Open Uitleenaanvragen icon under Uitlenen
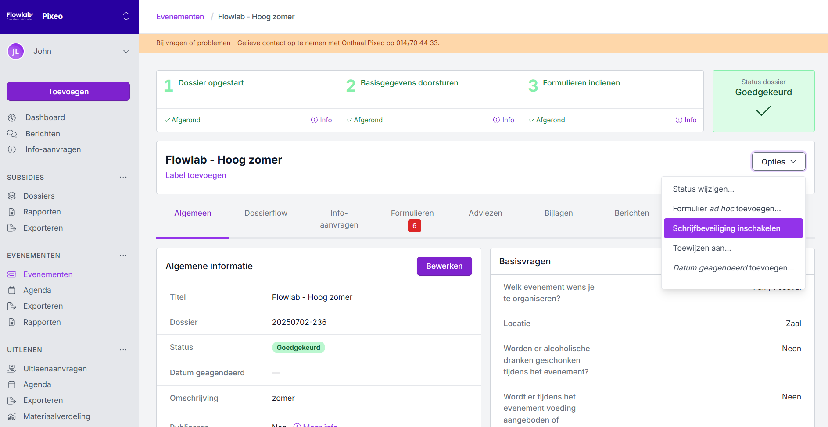The width and height of the screenshot is (828, 427). click(x=12, y=369)
